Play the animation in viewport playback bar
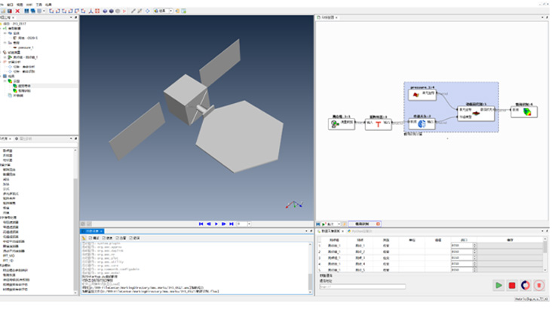Viewport: 552px width, 310px height. (216, 224)
